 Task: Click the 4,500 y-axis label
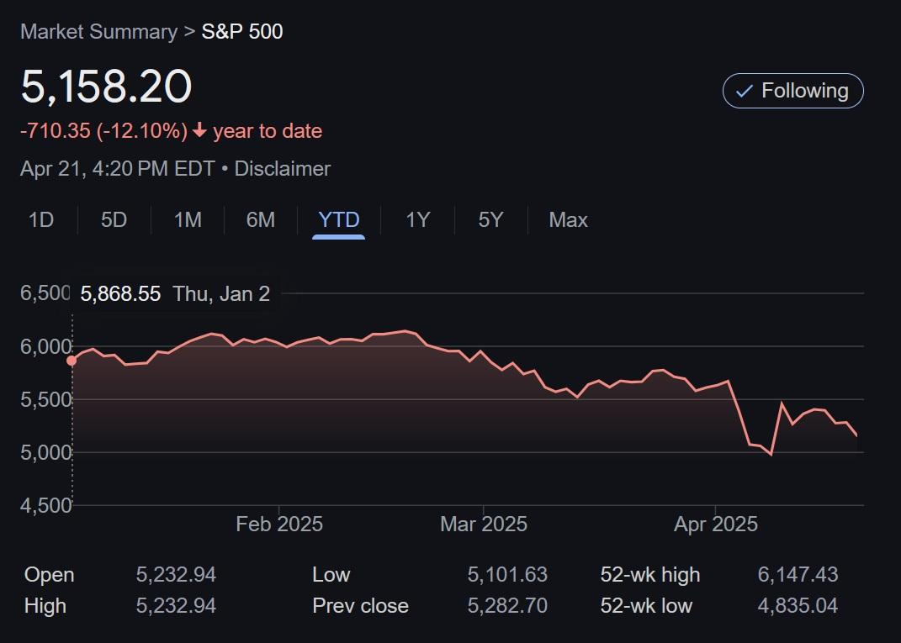coord(46,505)
